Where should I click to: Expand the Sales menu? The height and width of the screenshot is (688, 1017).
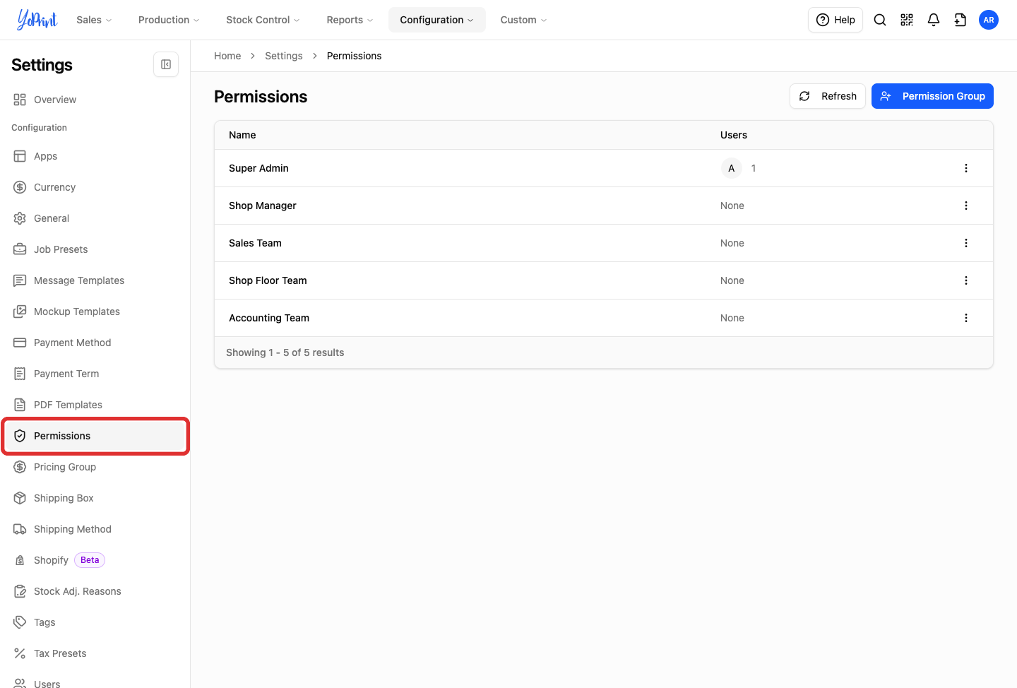[x=94, y=20]
